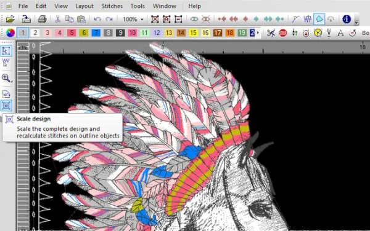Select blue color swatch 7
Screen dimensions: 370x231
(96, 33)
